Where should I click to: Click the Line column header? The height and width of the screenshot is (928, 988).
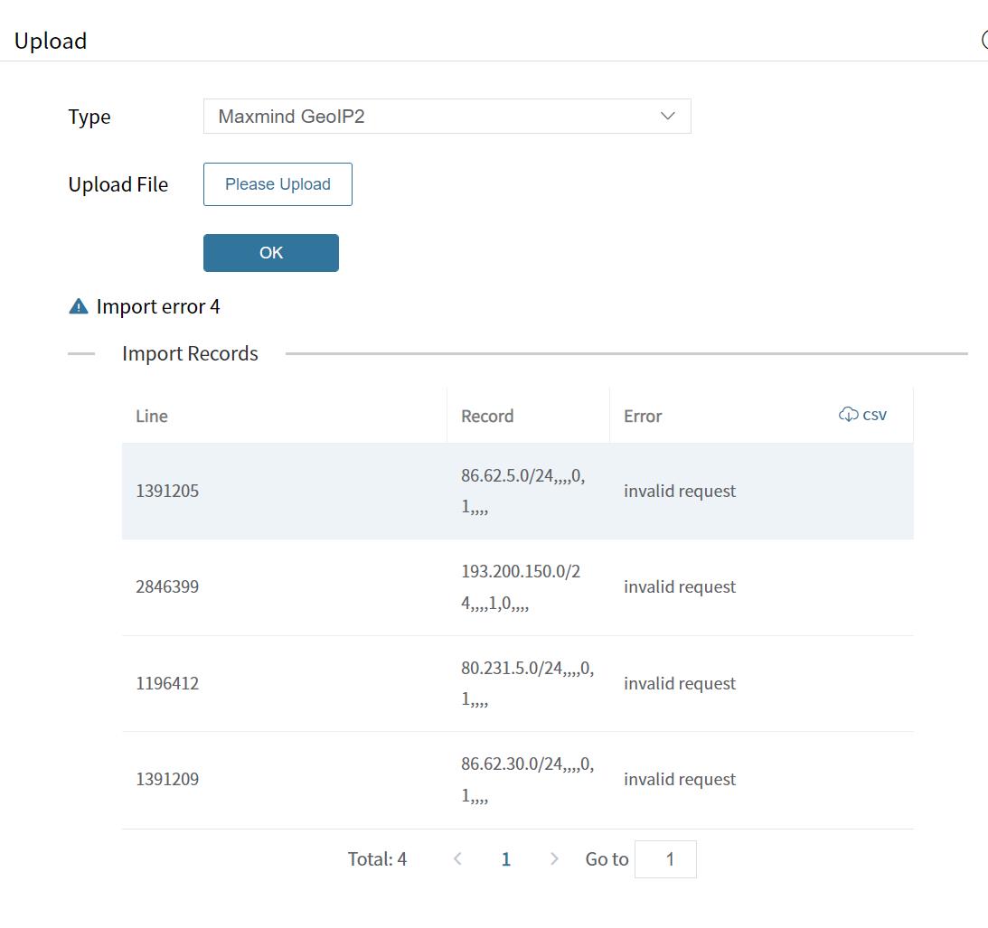tap(152, 417)
